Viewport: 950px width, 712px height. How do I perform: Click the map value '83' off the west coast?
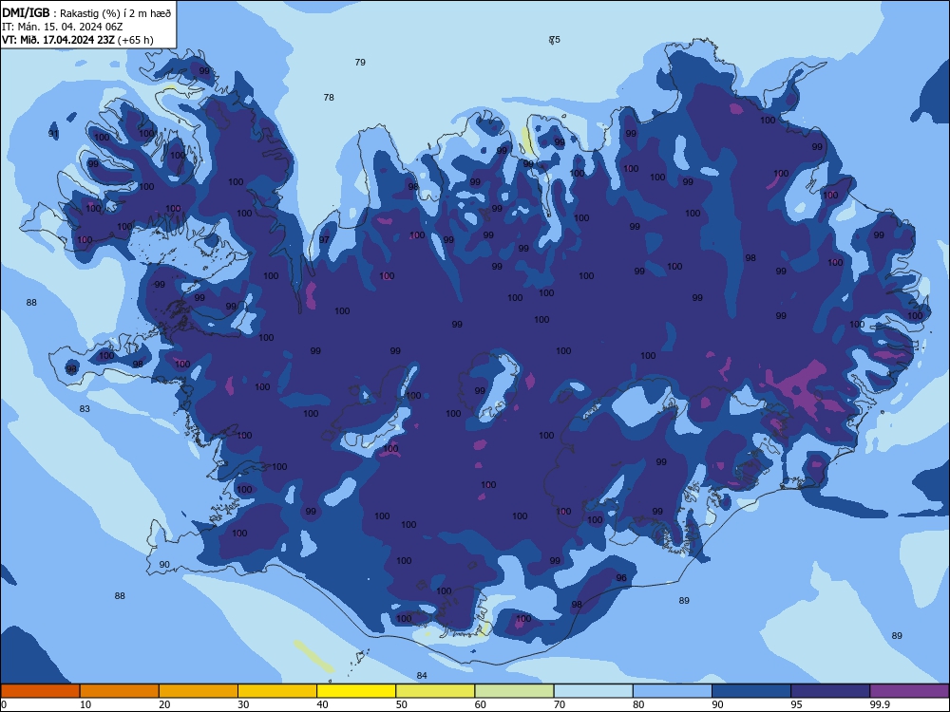85,408
